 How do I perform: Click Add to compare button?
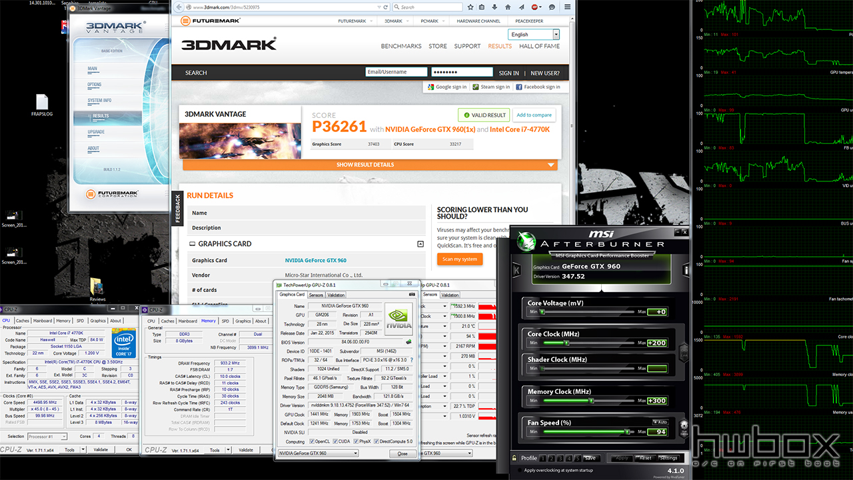tap(534, 115)
